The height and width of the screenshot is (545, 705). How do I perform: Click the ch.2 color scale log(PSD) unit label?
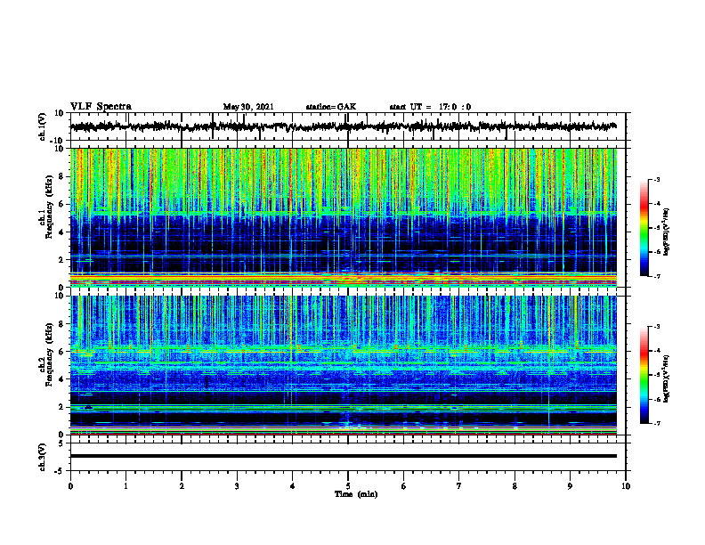point(667,378)
